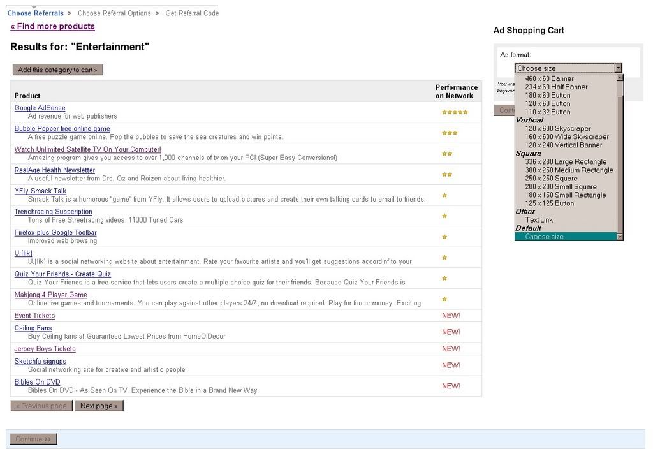
Task: Click two-star rating for Satellite TV
Action: point(447,154)
